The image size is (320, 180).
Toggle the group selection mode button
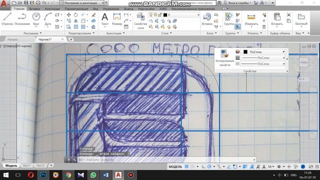237,26
